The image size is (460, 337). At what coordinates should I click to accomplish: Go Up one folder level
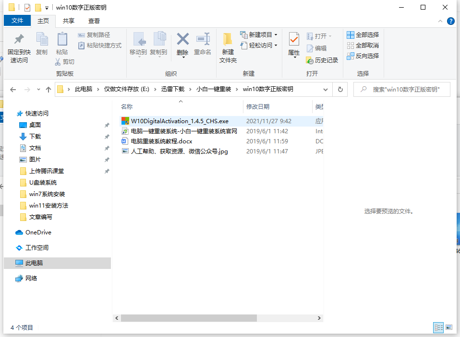pos(48,90)
